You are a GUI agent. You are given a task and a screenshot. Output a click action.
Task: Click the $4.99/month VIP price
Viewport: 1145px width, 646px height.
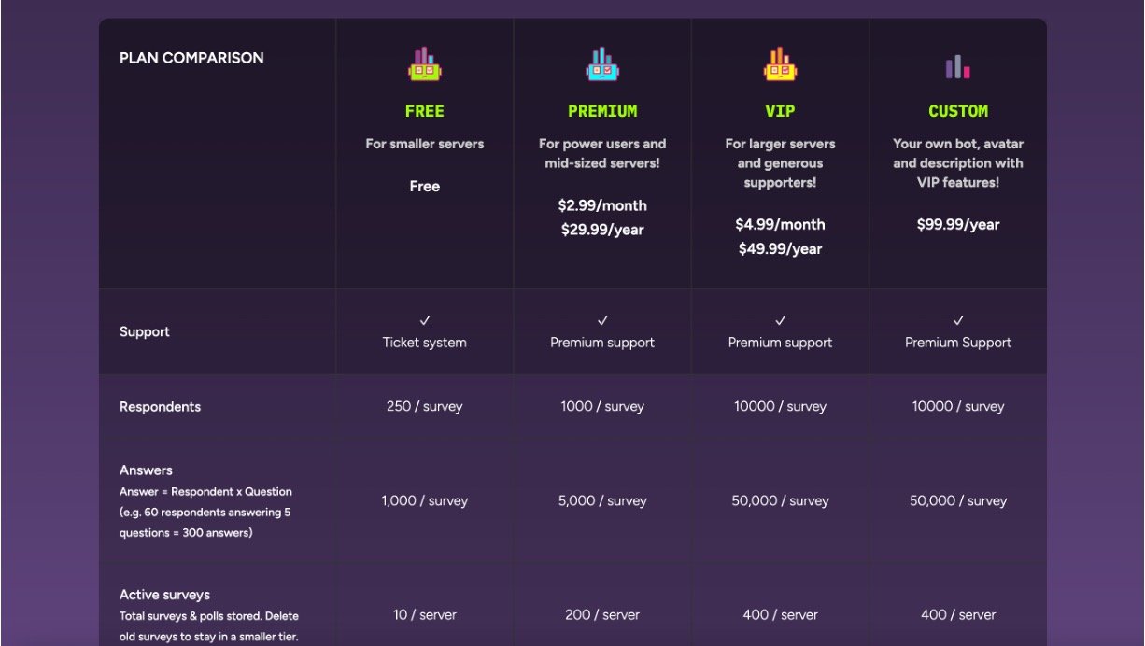[780, 224]
